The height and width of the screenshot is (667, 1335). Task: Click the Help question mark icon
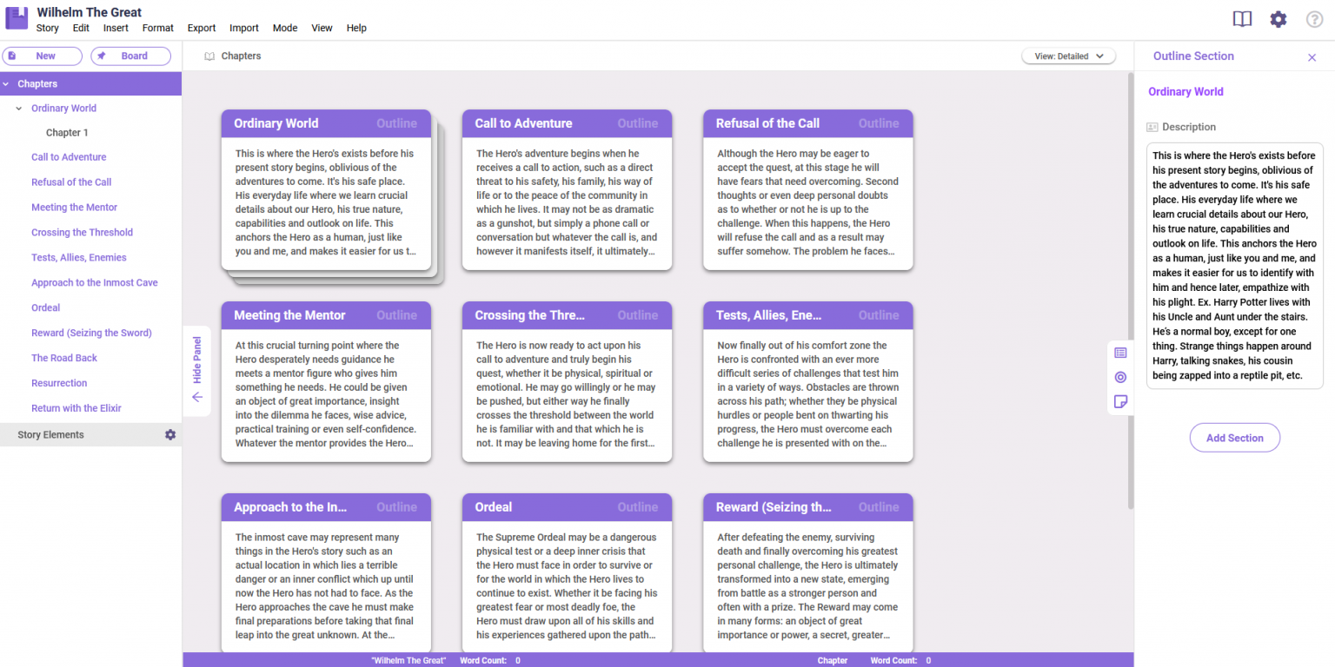[x=1314, y=18]
